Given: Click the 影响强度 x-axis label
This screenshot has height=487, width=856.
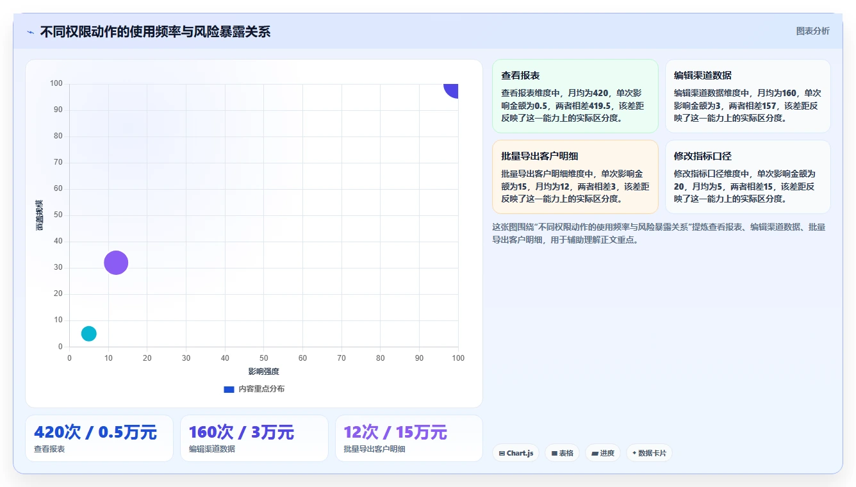Looking at the screenshot, I should [264, 372].
